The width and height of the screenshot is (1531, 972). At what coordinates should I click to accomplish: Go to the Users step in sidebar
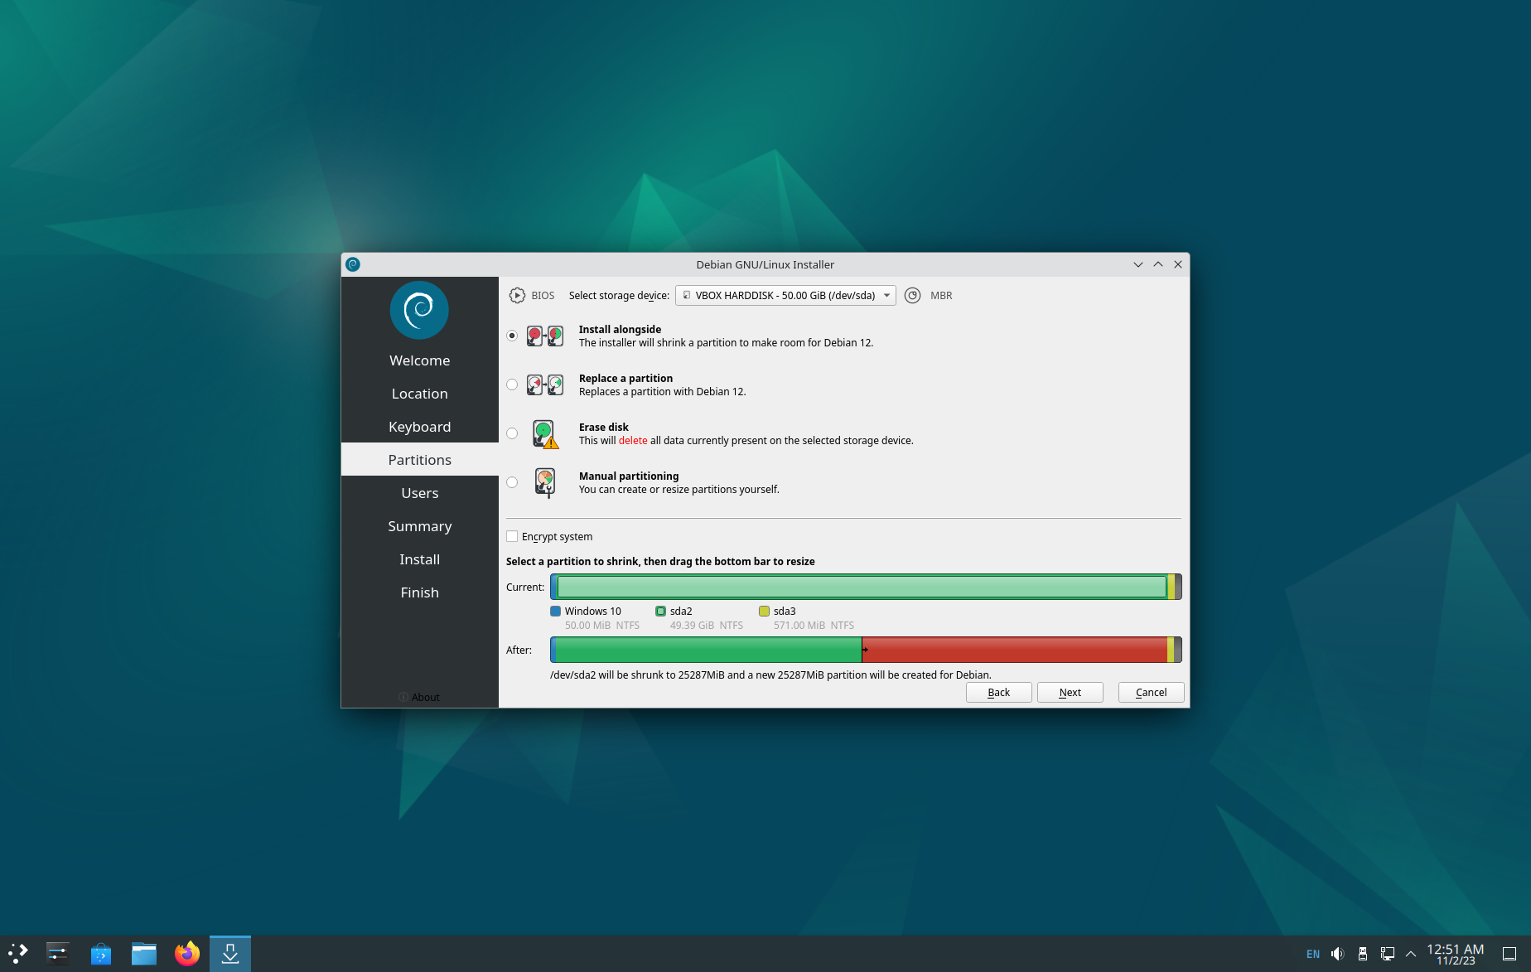[419, 493]
